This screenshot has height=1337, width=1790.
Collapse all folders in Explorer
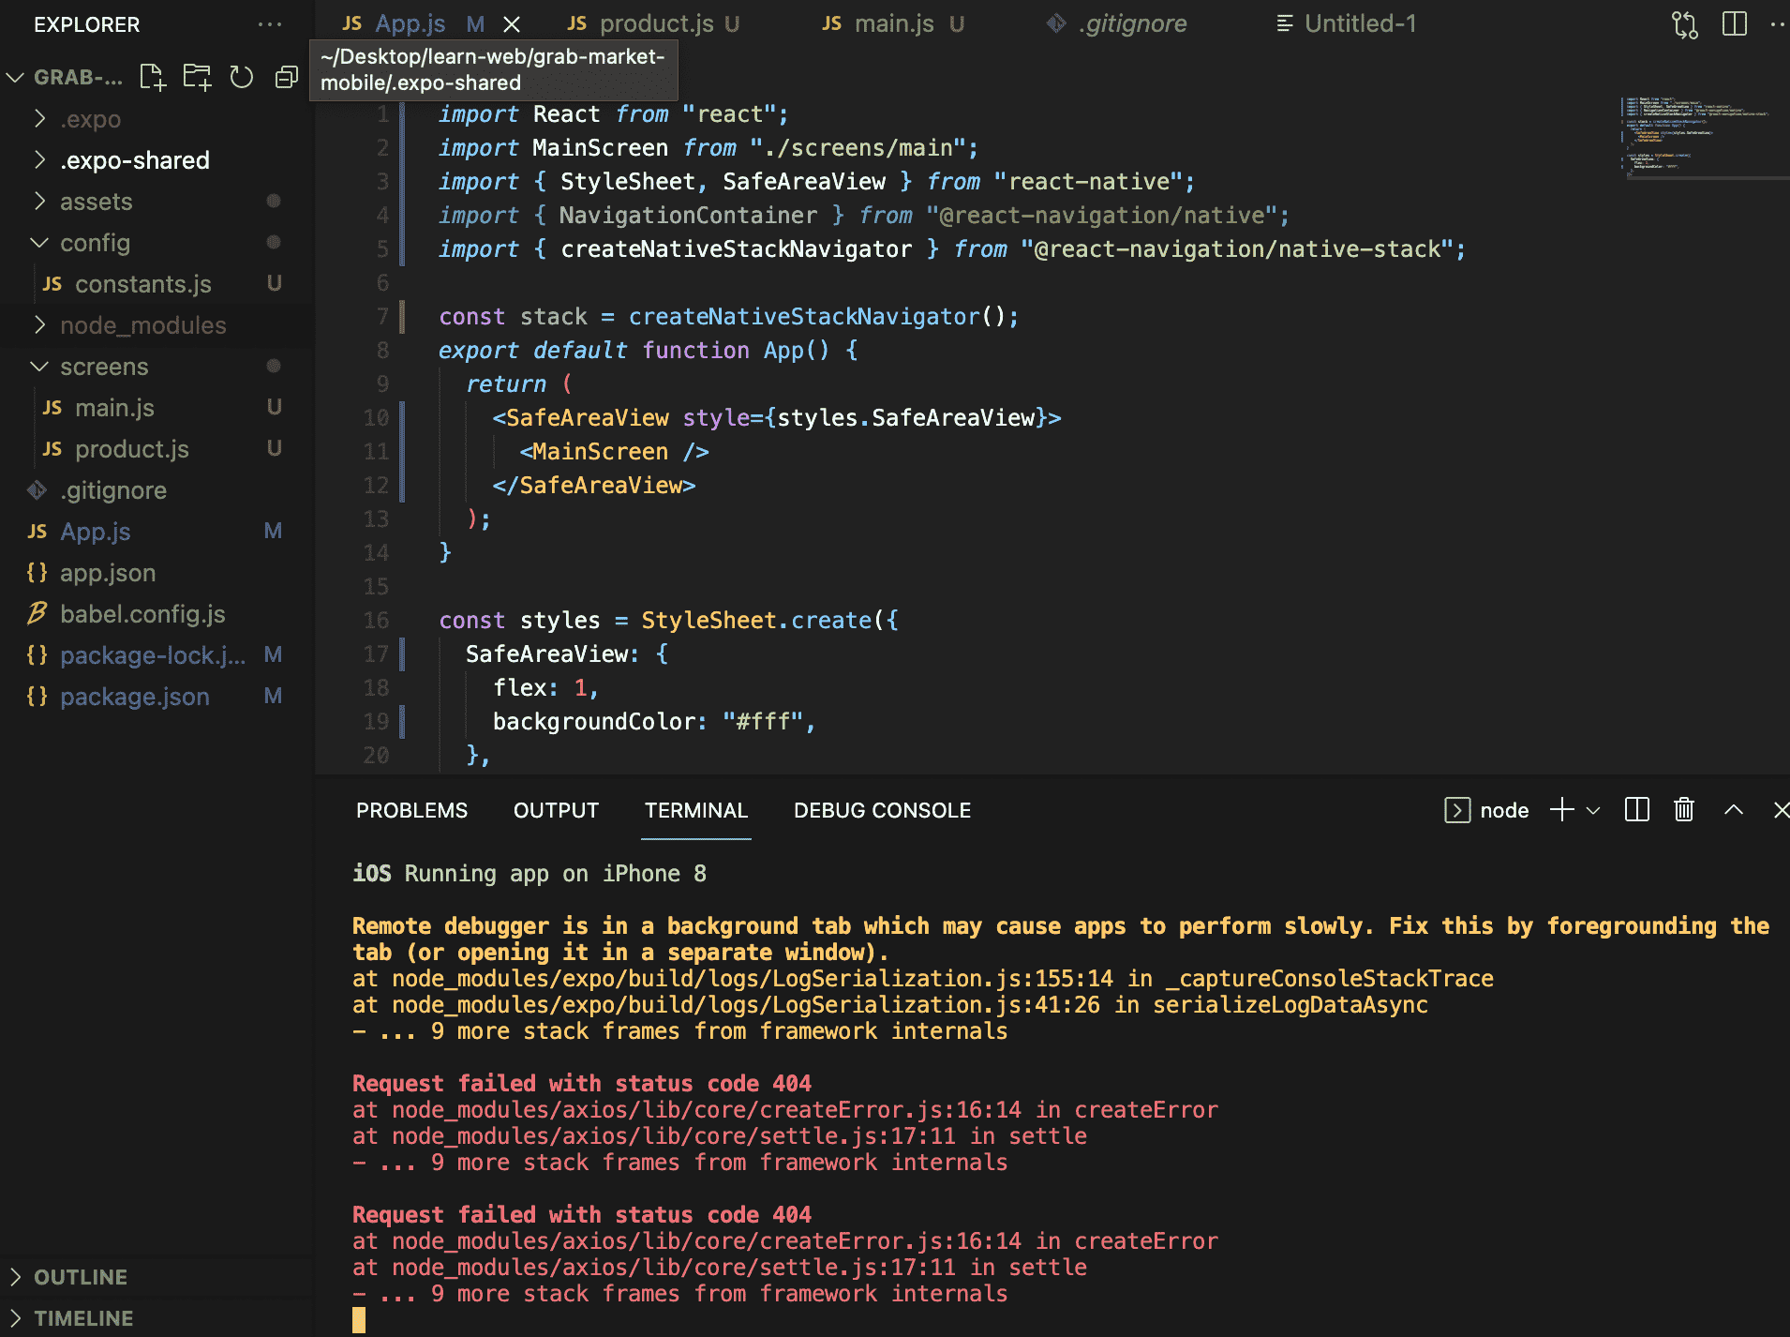coord(287,77)
